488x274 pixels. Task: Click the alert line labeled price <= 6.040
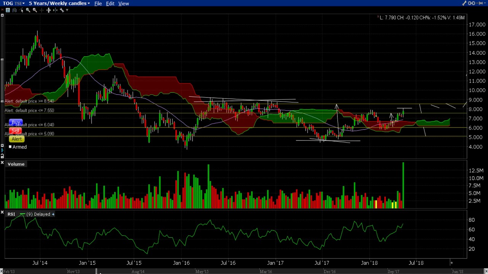29,125
